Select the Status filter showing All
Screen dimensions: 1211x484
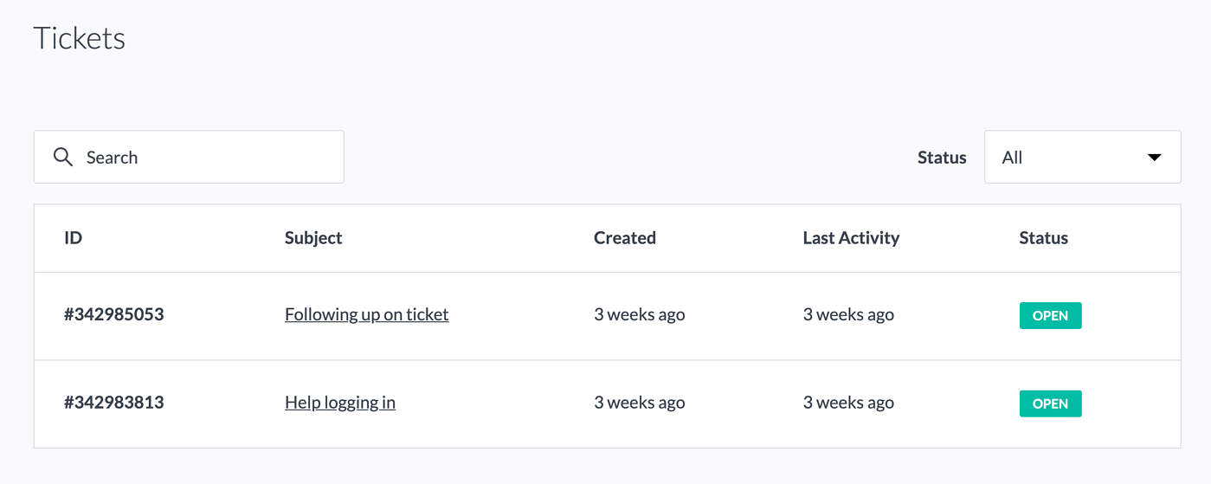1082,157
